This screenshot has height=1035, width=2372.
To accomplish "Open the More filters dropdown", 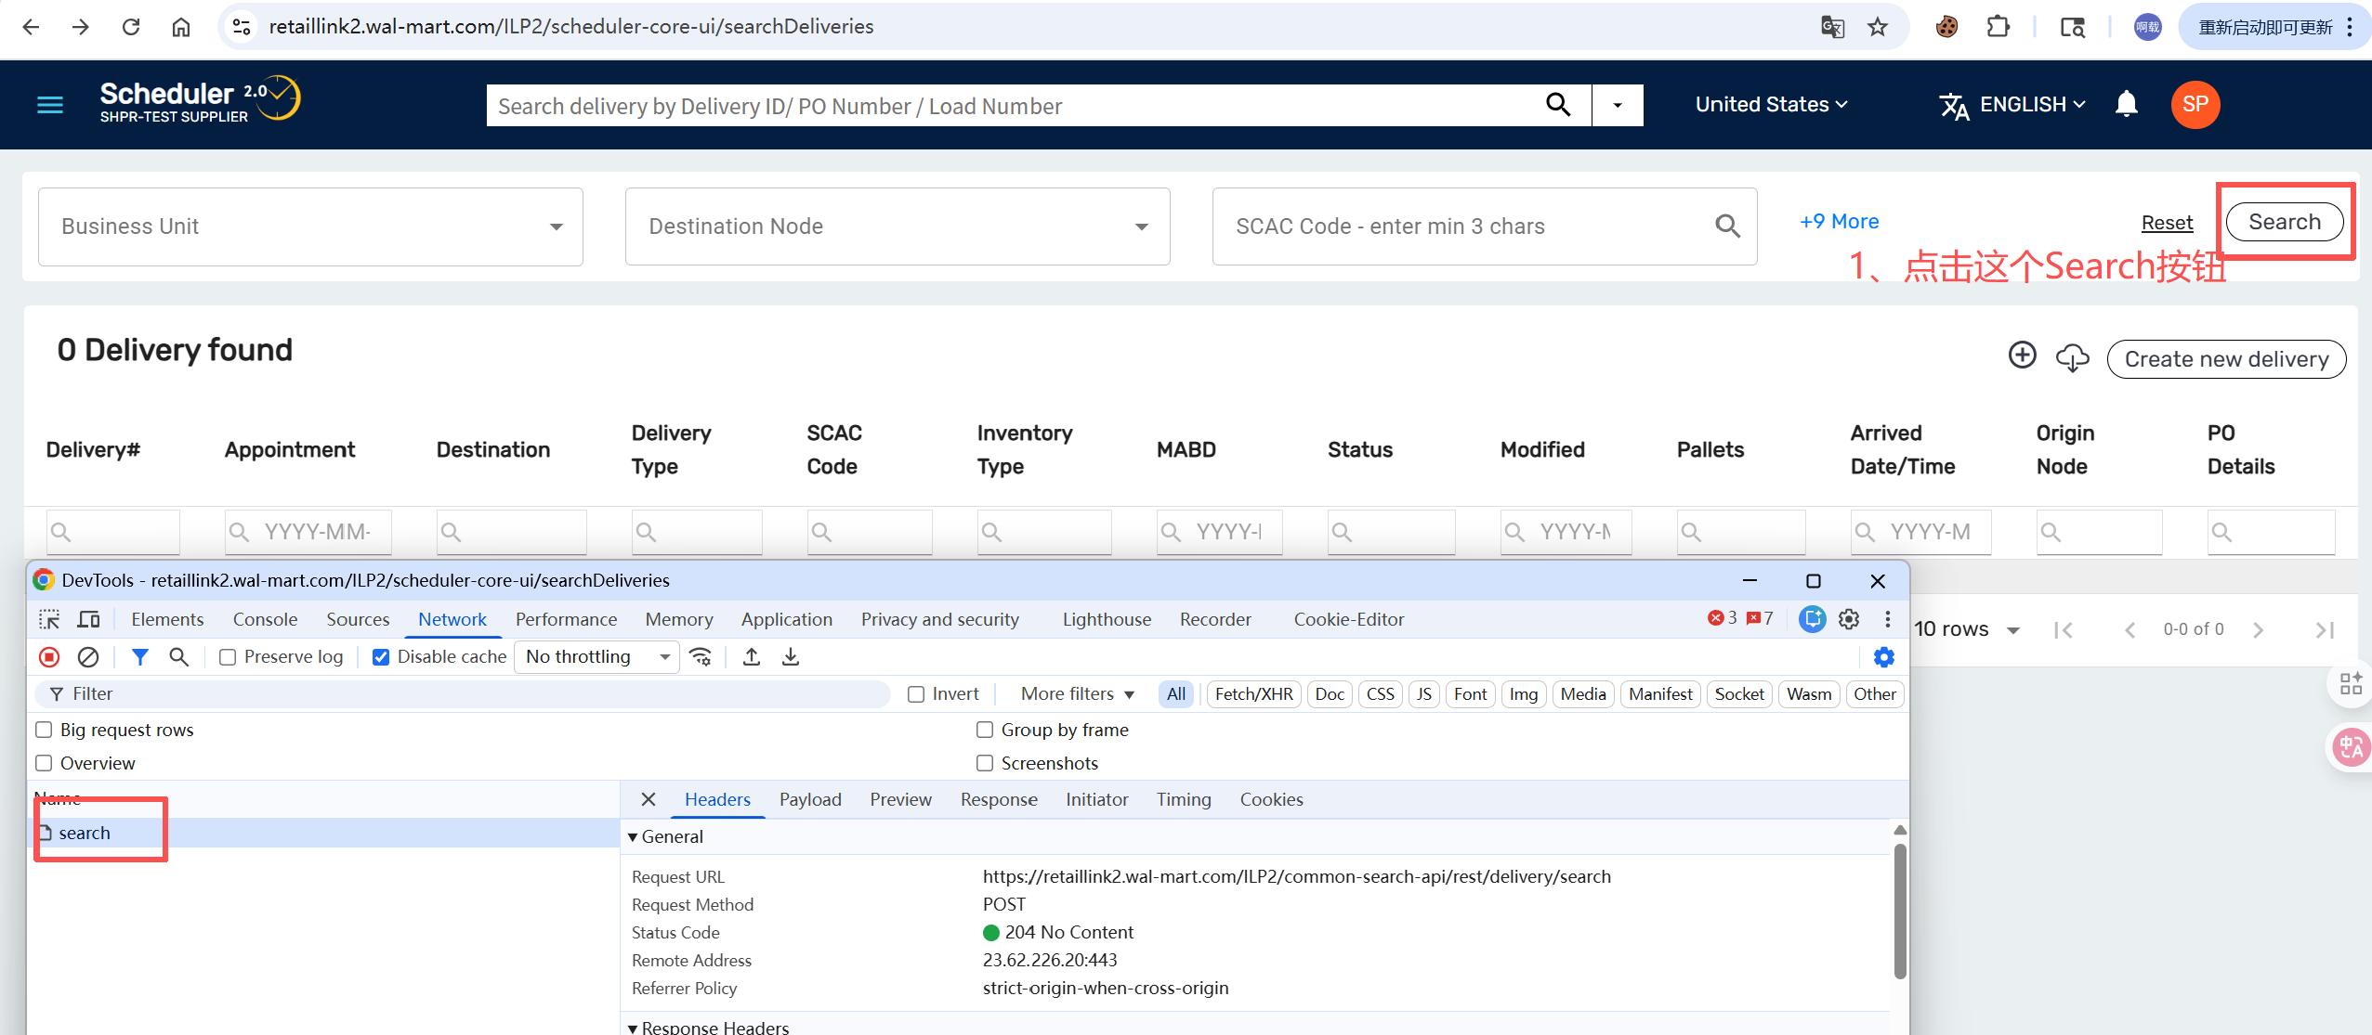I will [x=1078, y=694].
